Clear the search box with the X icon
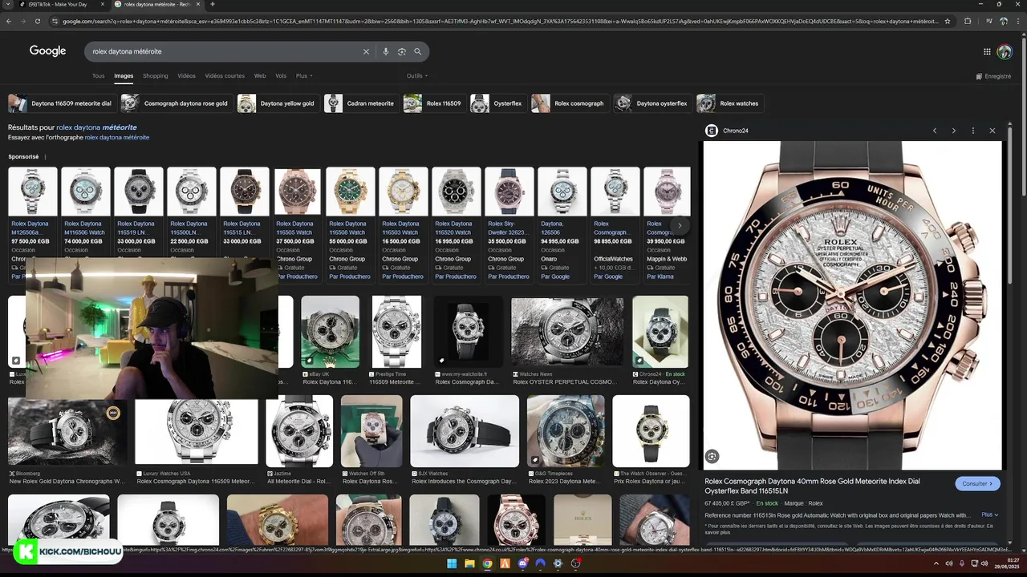The image size is (1027, 577). (x=366, y=51)
